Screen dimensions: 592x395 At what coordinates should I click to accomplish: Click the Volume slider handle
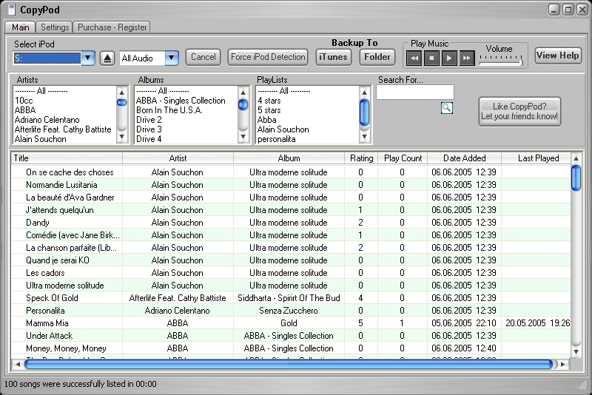pyautogui.click(x=521, y=61)
